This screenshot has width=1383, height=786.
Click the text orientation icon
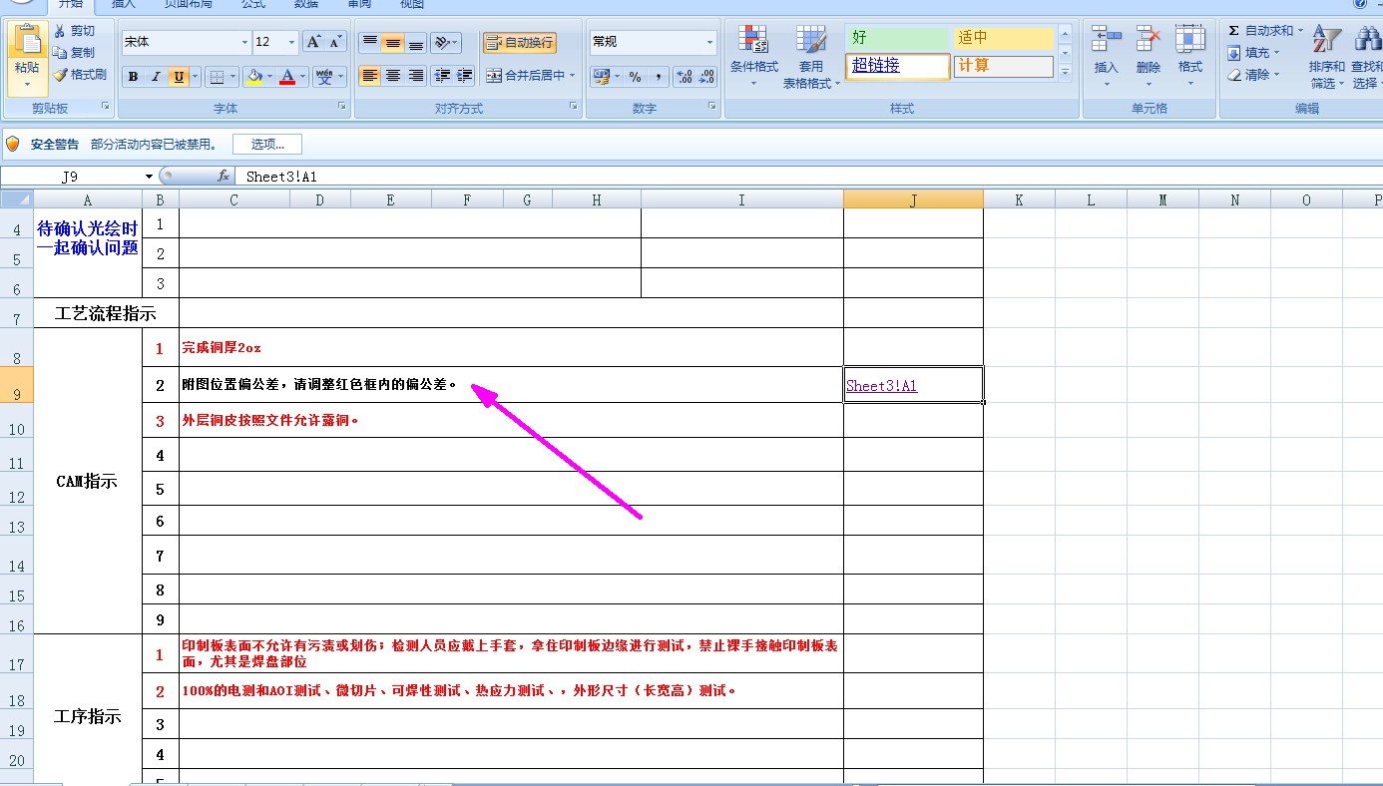point(442,42)
